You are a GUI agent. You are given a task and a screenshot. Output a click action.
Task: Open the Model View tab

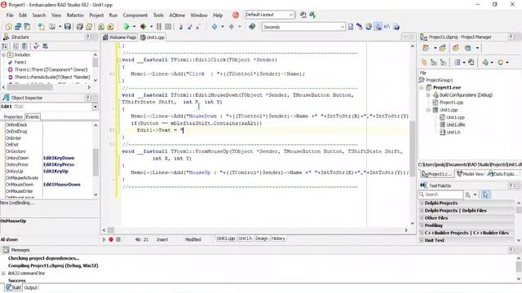point(470,174)
